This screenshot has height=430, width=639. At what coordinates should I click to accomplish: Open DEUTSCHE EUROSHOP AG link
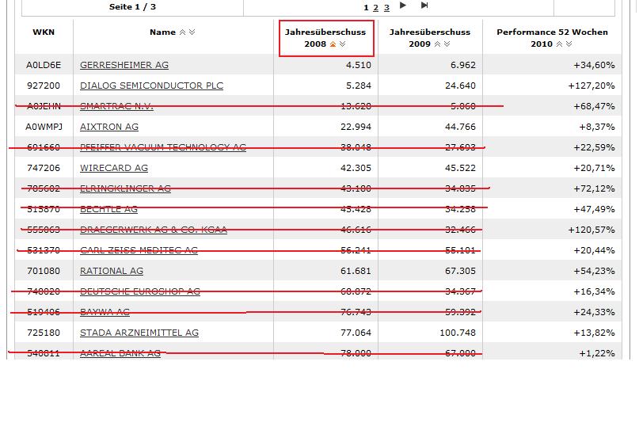(x=140, y=291)
